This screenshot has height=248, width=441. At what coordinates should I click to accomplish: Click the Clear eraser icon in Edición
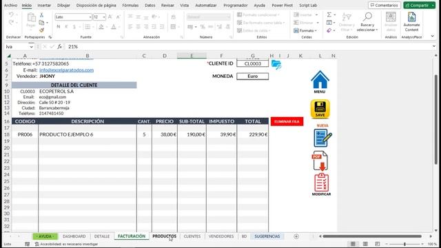329,30
